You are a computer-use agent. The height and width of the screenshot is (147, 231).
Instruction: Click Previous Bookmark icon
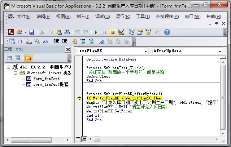point(118,41)
